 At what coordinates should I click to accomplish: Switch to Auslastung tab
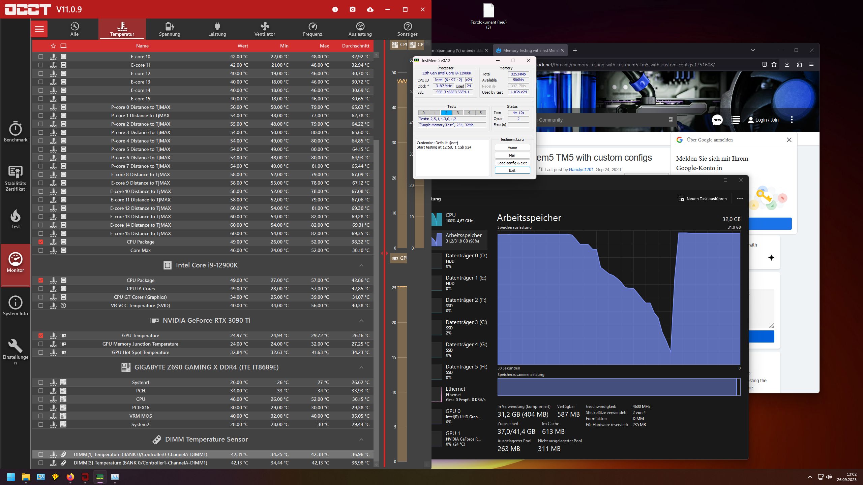tap(360, 29)
